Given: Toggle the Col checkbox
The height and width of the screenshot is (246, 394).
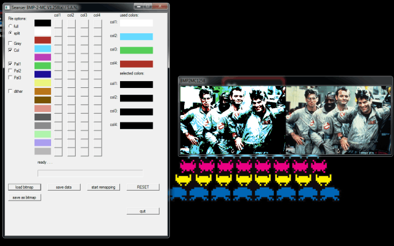Looking at the screenshot, I should pyautogui.click(x=10, y=50).
